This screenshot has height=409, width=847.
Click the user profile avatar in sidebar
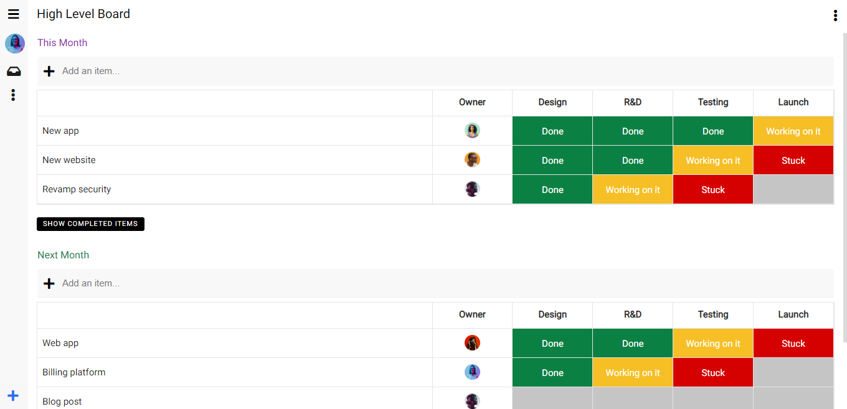tap(15, 44)
